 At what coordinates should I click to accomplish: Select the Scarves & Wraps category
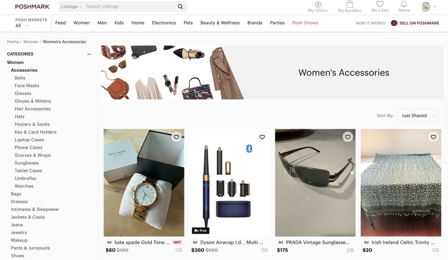pos(33,155)
